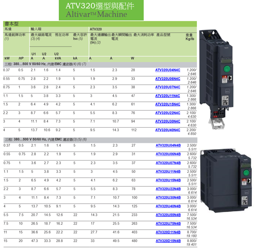Click the 112 W value in ATV320U40N4C row
This screenshot has height=248, width=259.
click(134, 130)
